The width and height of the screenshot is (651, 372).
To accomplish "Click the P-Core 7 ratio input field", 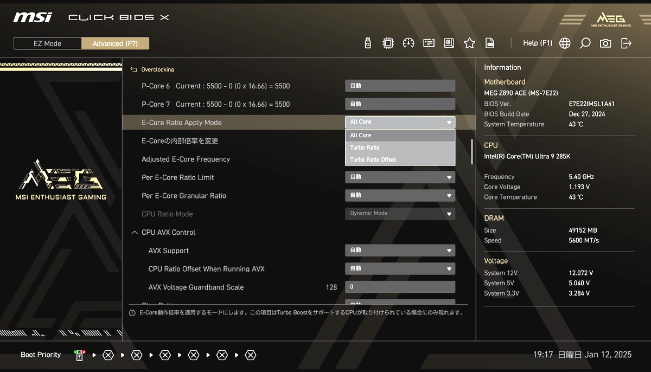I will [400, 104].
